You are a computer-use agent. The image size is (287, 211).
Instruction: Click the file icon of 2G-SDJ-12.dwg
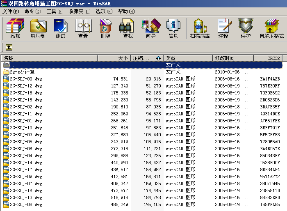point(6,86)
